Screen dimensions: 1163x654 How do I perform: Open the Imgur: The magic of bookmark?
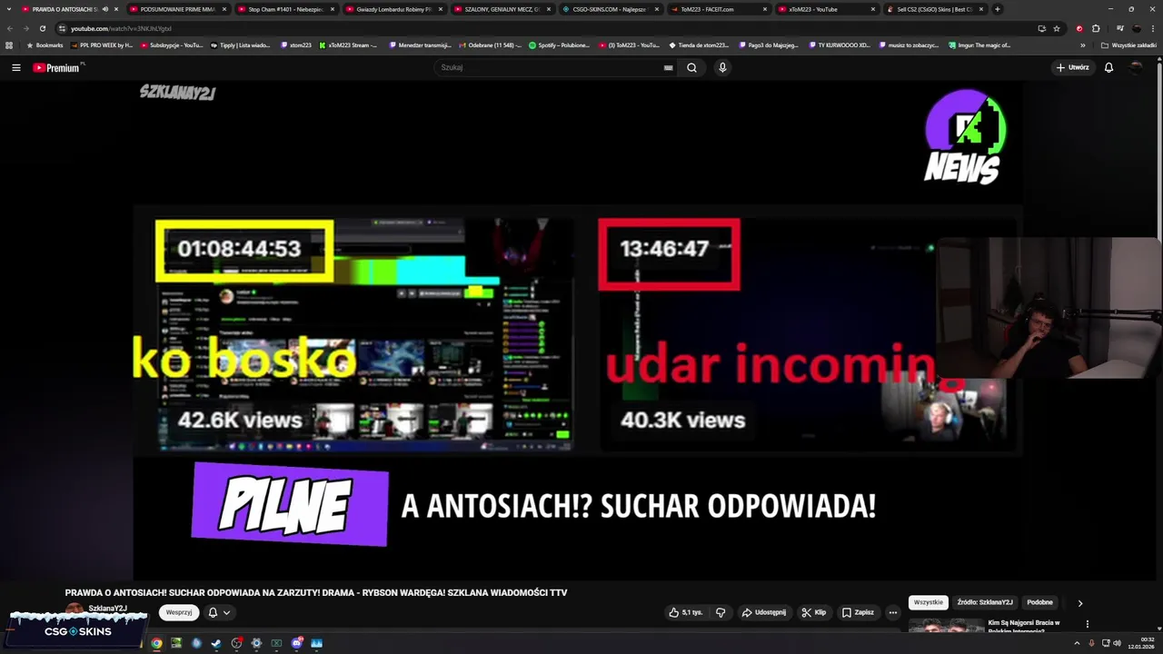click(979, 45)
